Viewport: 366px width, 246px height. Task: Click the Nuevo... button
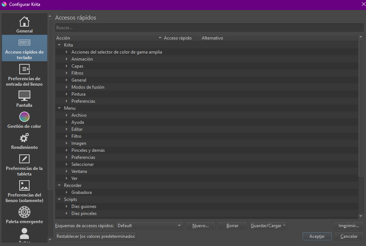click(201, 225)
